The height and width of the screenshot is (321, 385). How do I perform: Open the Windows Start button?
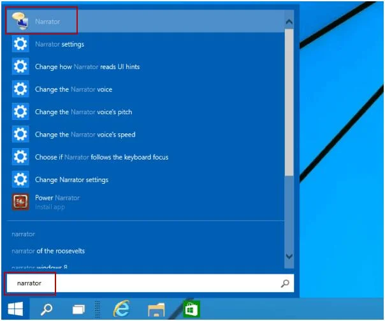coord(15,309)
